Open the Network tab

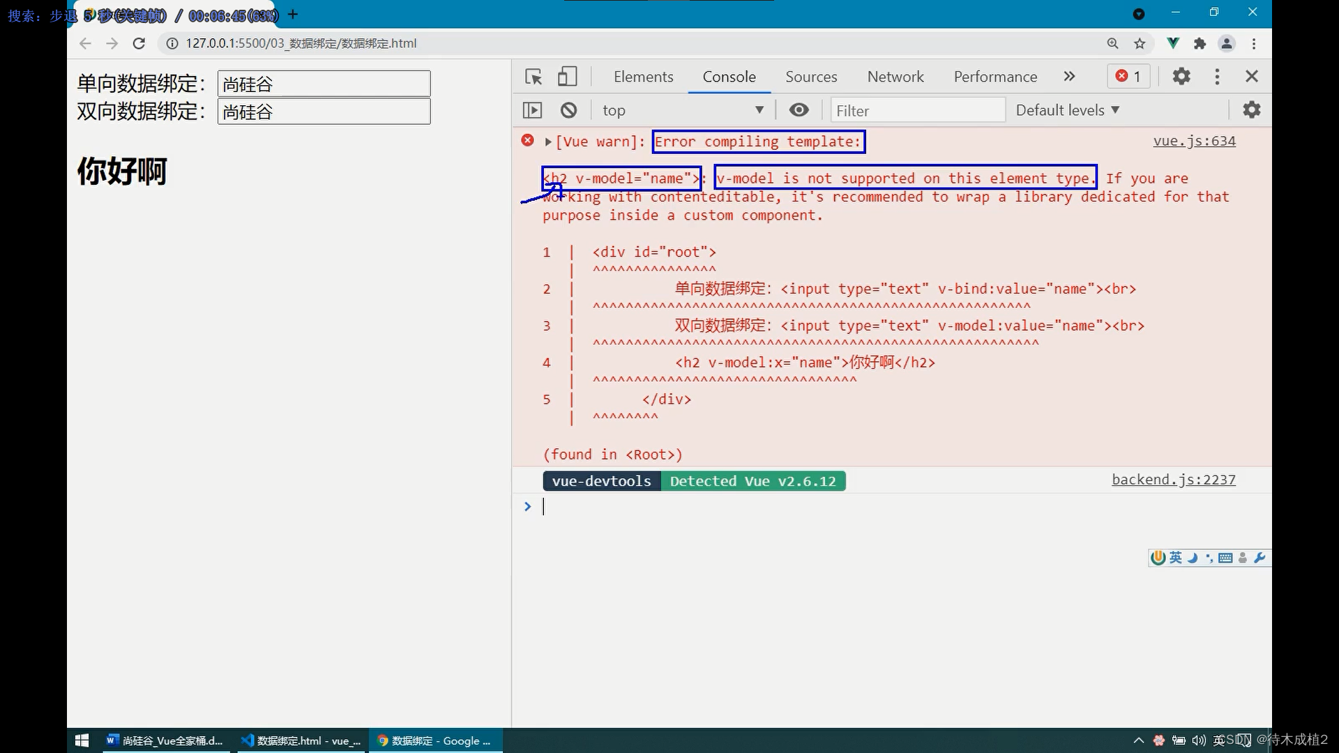pos(895,77)
